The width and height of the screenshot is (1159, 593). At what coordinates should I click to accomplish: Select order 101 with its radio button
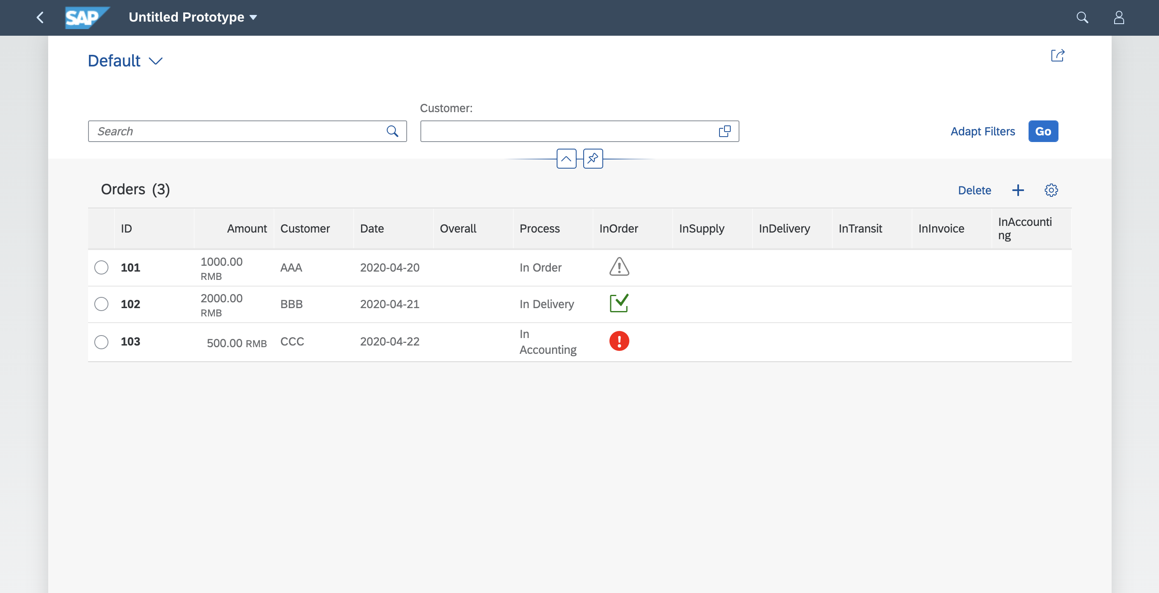tap(101, 267)
